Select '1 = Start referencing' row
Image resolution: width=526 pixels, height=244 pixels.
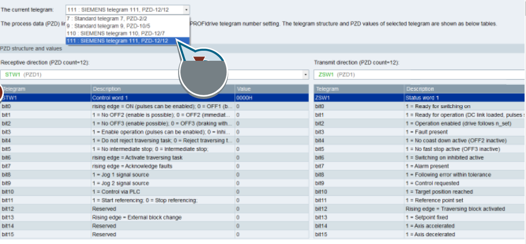(x=154, y=200)
